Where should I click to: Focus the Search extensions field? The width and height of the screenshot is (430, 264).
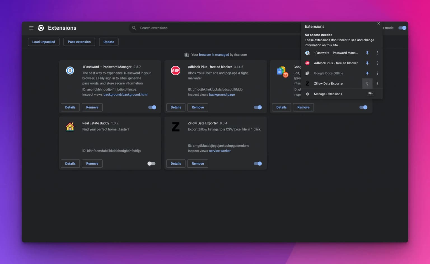click(216, 28)
